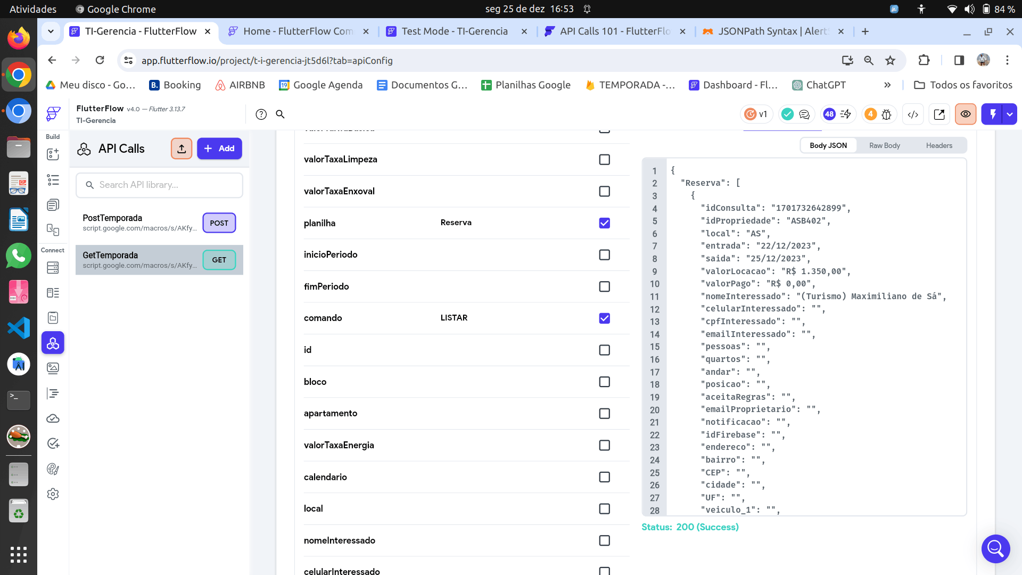Open the Settings gear in sidebar

click(x=53, y=494)
